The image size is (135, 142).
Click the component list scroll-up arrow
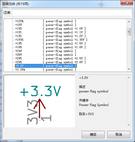(129, 22)
